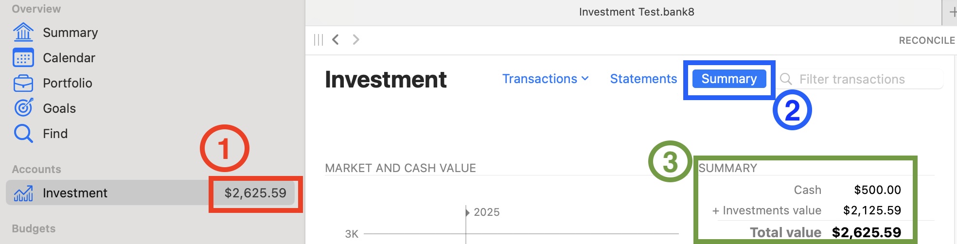Click the sidebar divider handle icon

point(319,40)
